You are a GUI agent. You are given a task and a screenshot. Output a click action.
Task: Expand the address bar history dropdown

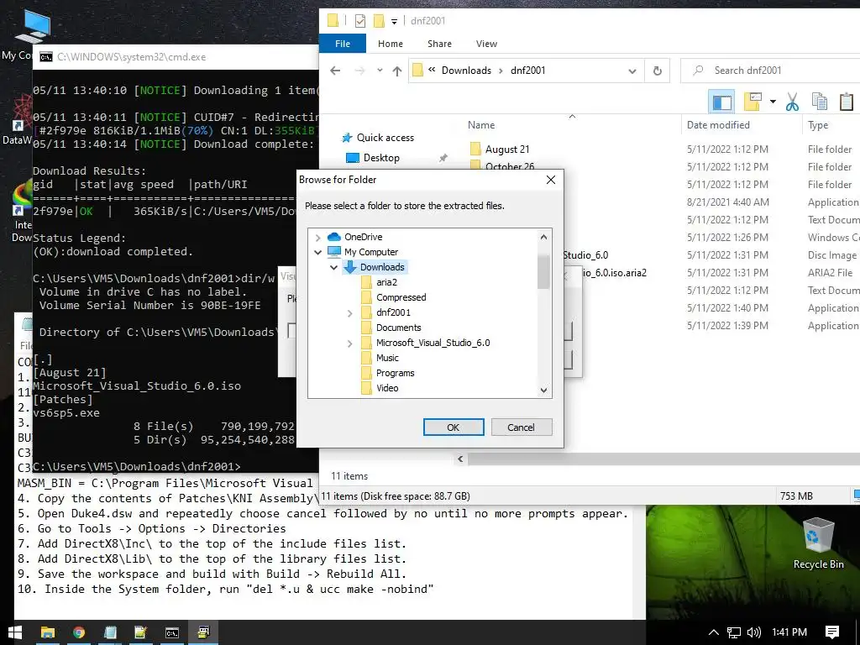point(632,71)
